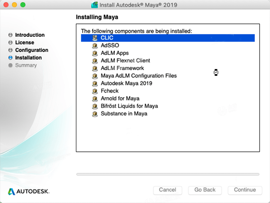
Task: Select Maya AdLM Configuration Files label
Action: click(139, 75)
